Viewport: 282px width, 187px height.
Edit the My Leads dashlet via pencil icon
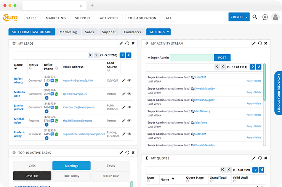121,43
